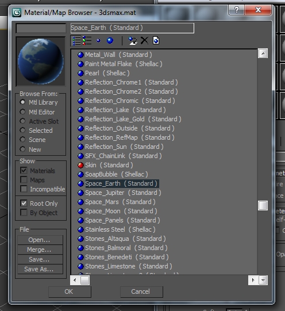Click Delete From Library X icon
This screenshot has height=311, width=285.
[x=144, y=41]
